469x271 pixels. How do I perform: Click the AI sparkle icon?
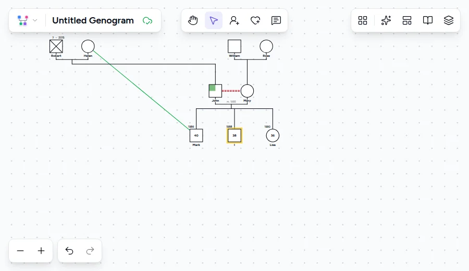386,20
